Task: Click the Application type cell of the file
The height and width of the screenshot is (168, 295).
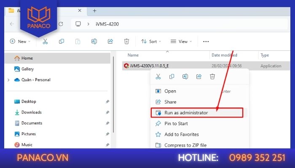Action: [271, 66]
